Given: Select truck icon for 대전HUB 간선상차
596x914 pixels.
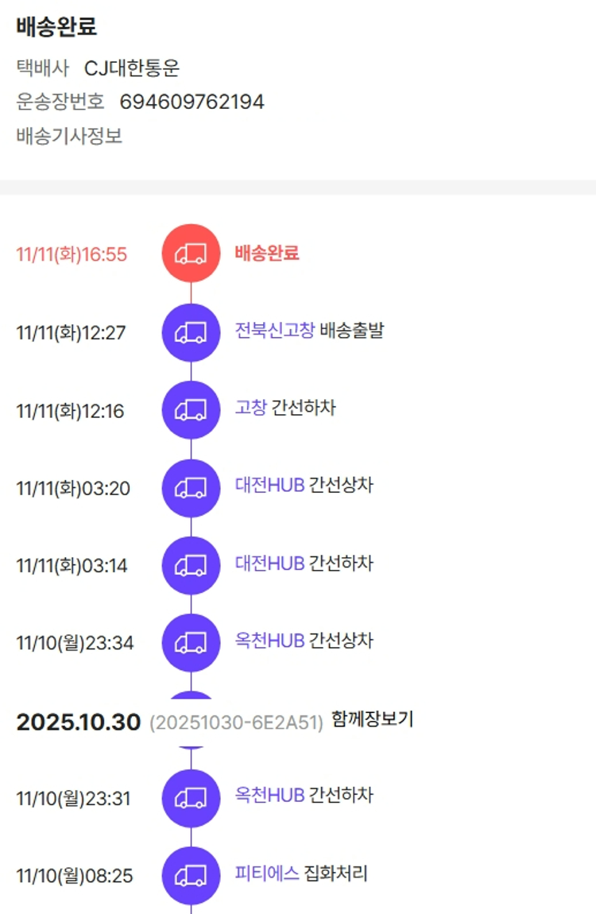Looking at the screenshot, I should tap(191, 487).
